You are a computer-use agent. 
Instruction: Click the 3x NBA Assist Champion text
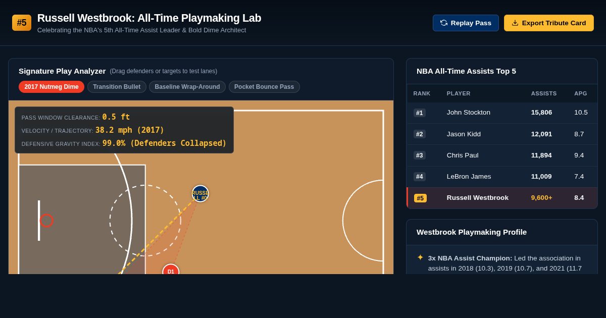click(470, 258)
